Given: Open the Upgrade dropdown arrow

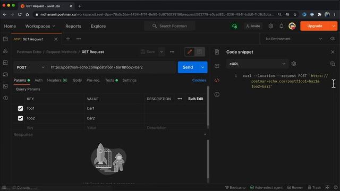Looking at the screenshot, I should tap(333, 26).
